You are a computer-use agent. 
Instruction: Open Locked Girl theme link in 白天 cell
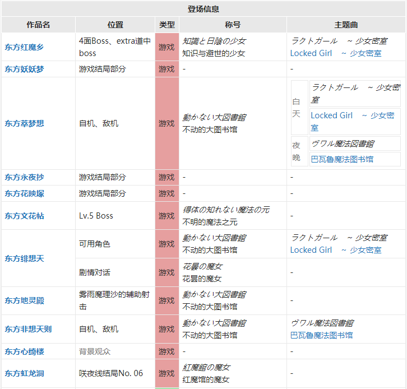(353, 122)
